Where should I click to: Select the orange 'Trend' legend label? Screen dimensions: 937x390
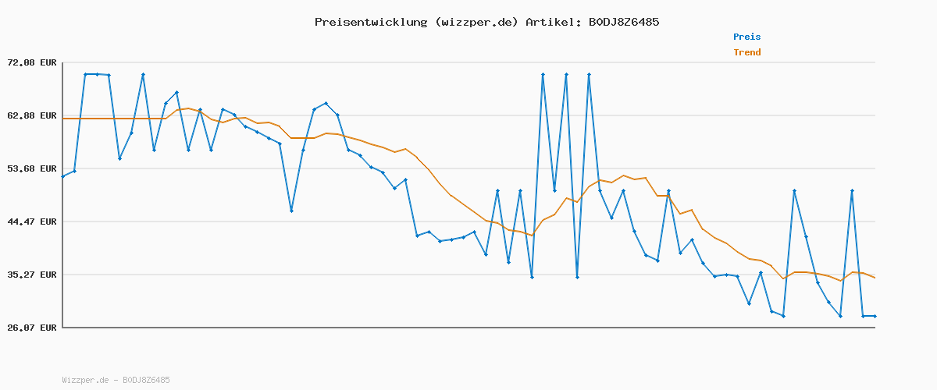click(746, 52)
